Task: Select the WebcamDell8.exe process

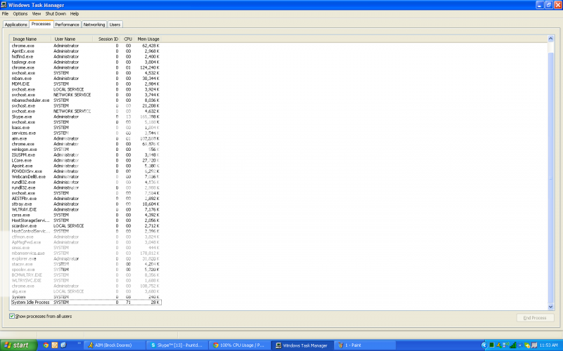Action: pyautogui.click(x=86, y=177)
